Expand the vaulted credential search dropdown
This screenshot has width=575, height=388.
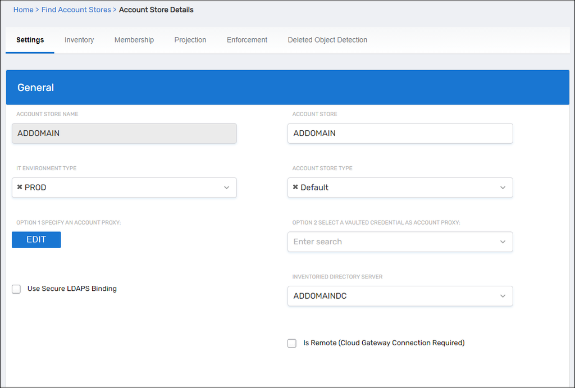503,242
